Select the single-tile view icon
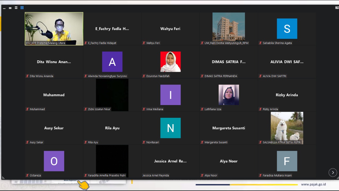 pyautogui.click(x=10, y=8)
